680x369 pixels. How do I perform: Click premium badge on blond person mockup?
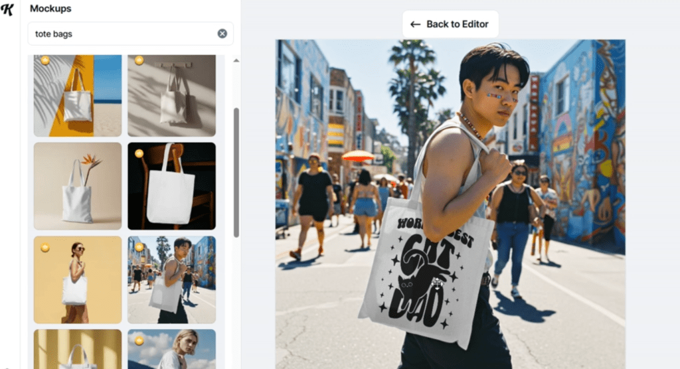coord(139,340)
